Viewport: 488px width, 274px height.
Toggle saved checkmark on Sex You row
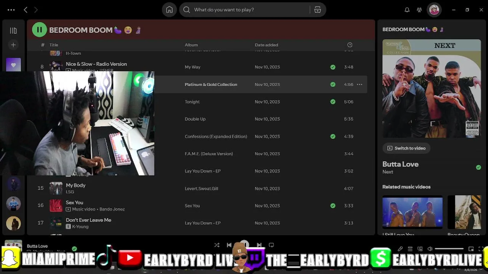pyautogui.click(x=333, y=206)
